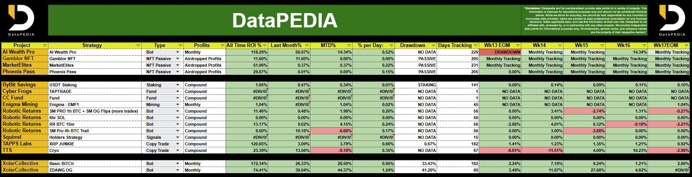Select the Gamblor NFT project cell
Screen dimensions: 692x177
pos(24,59)
